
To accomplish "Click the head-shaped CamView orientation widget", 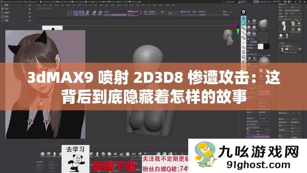I will tap(228, 37).
